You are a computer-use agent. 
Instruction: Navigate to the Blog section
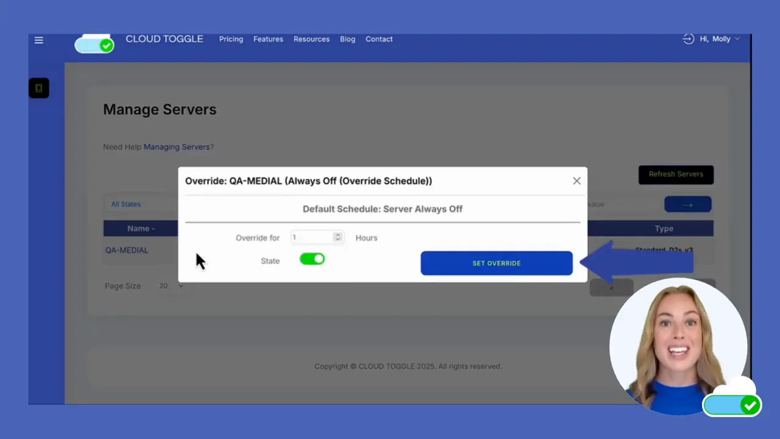pos(347,38)
